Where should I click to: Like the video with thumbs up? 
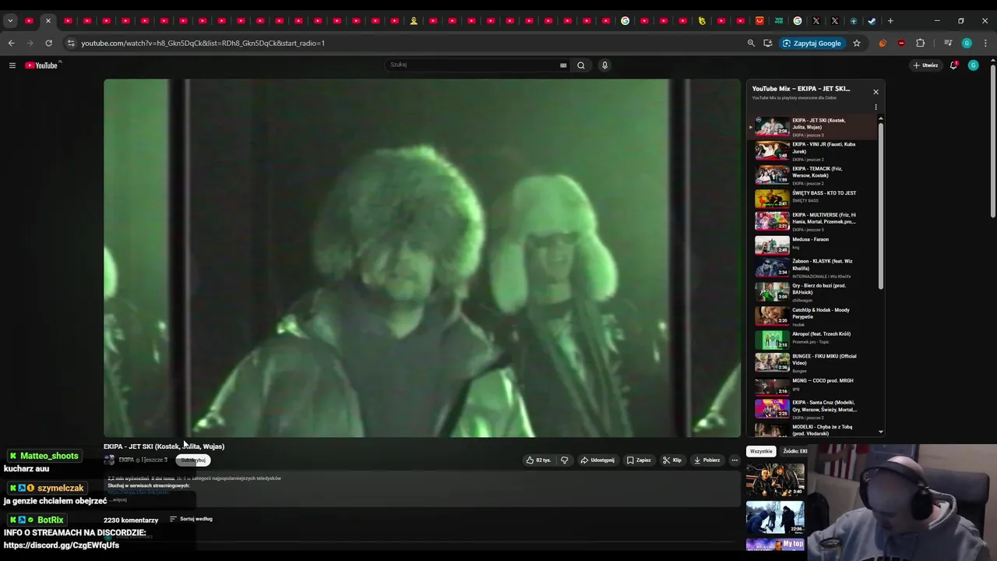(538, 460)
